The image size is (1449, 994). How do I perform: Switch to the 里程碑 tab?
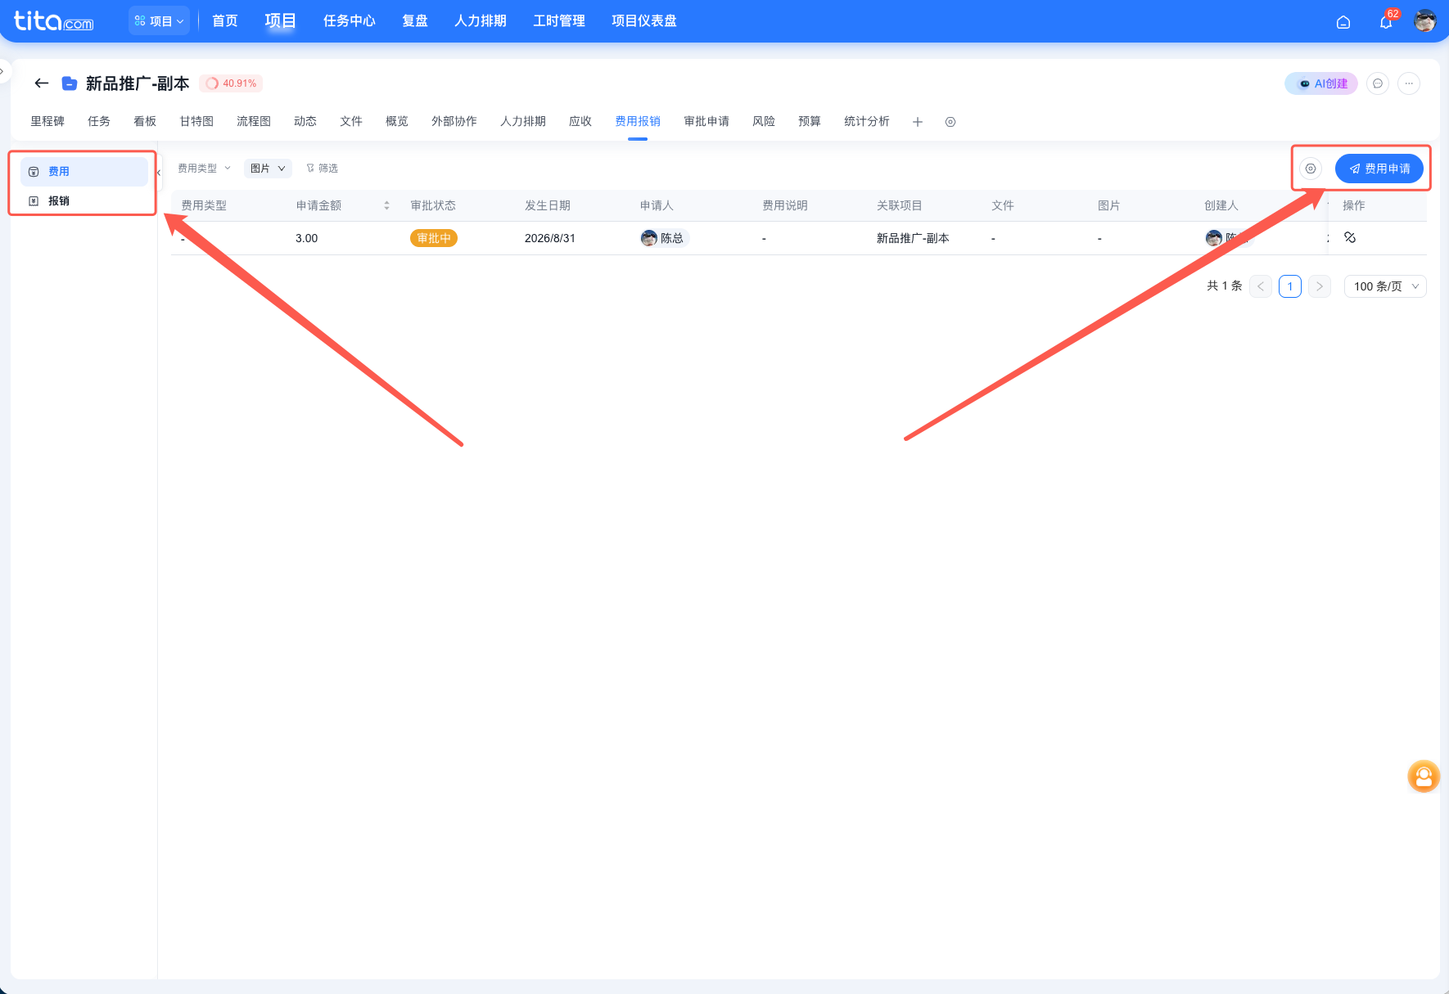point(47,121)
